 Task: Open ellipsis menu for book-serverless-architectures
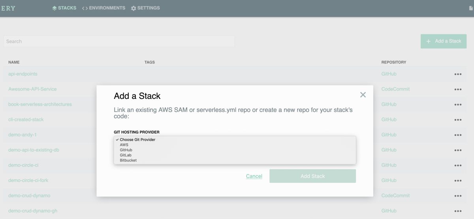tap(458, 105)
